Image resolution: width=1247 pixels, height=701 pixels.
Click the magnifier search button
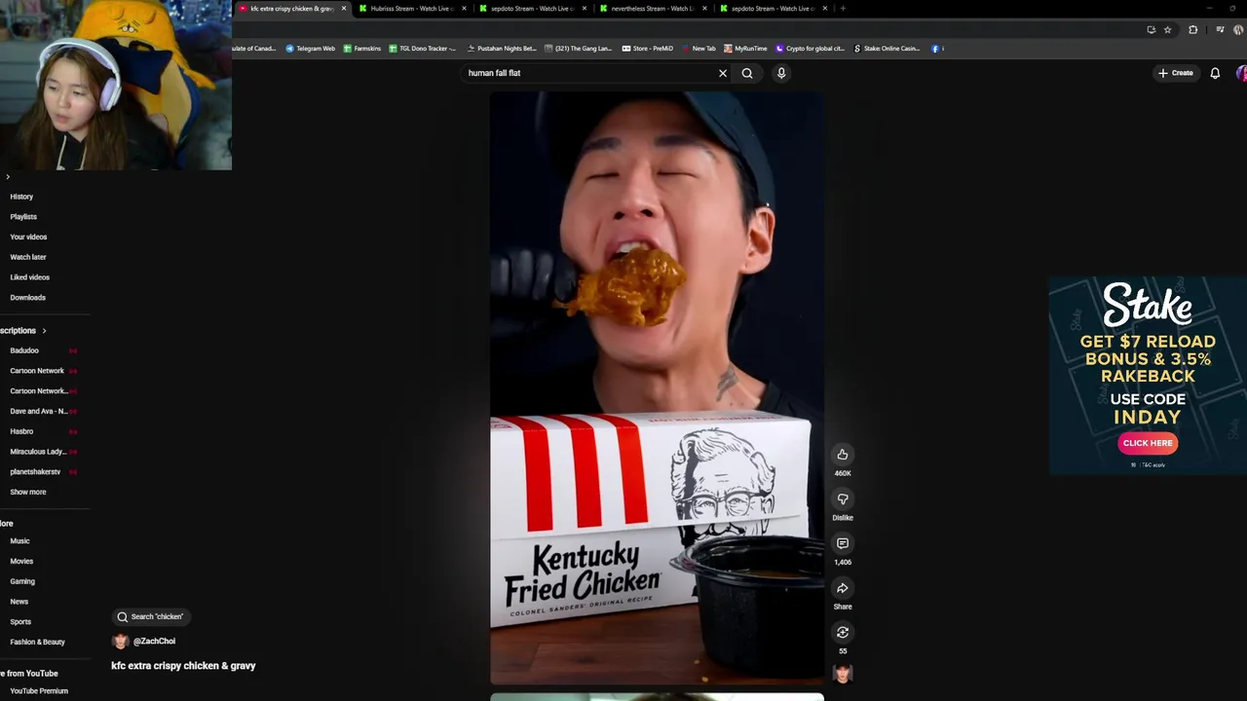pyautogui.click(x=747, y=73)
